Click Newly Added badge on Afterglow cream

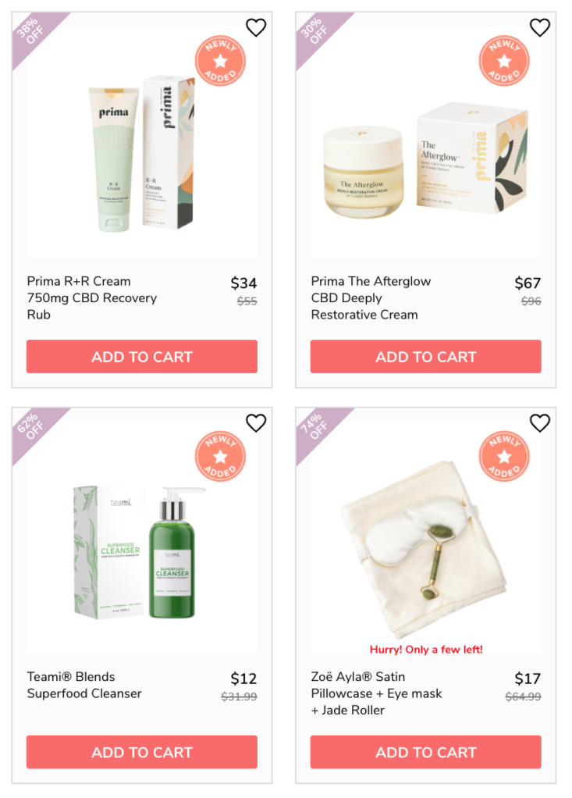click(504, 61)
